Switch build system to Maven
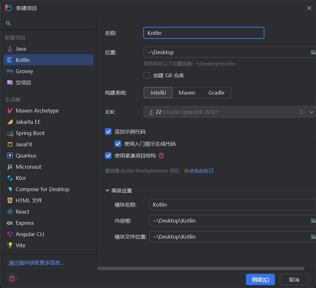 [187, 93]
